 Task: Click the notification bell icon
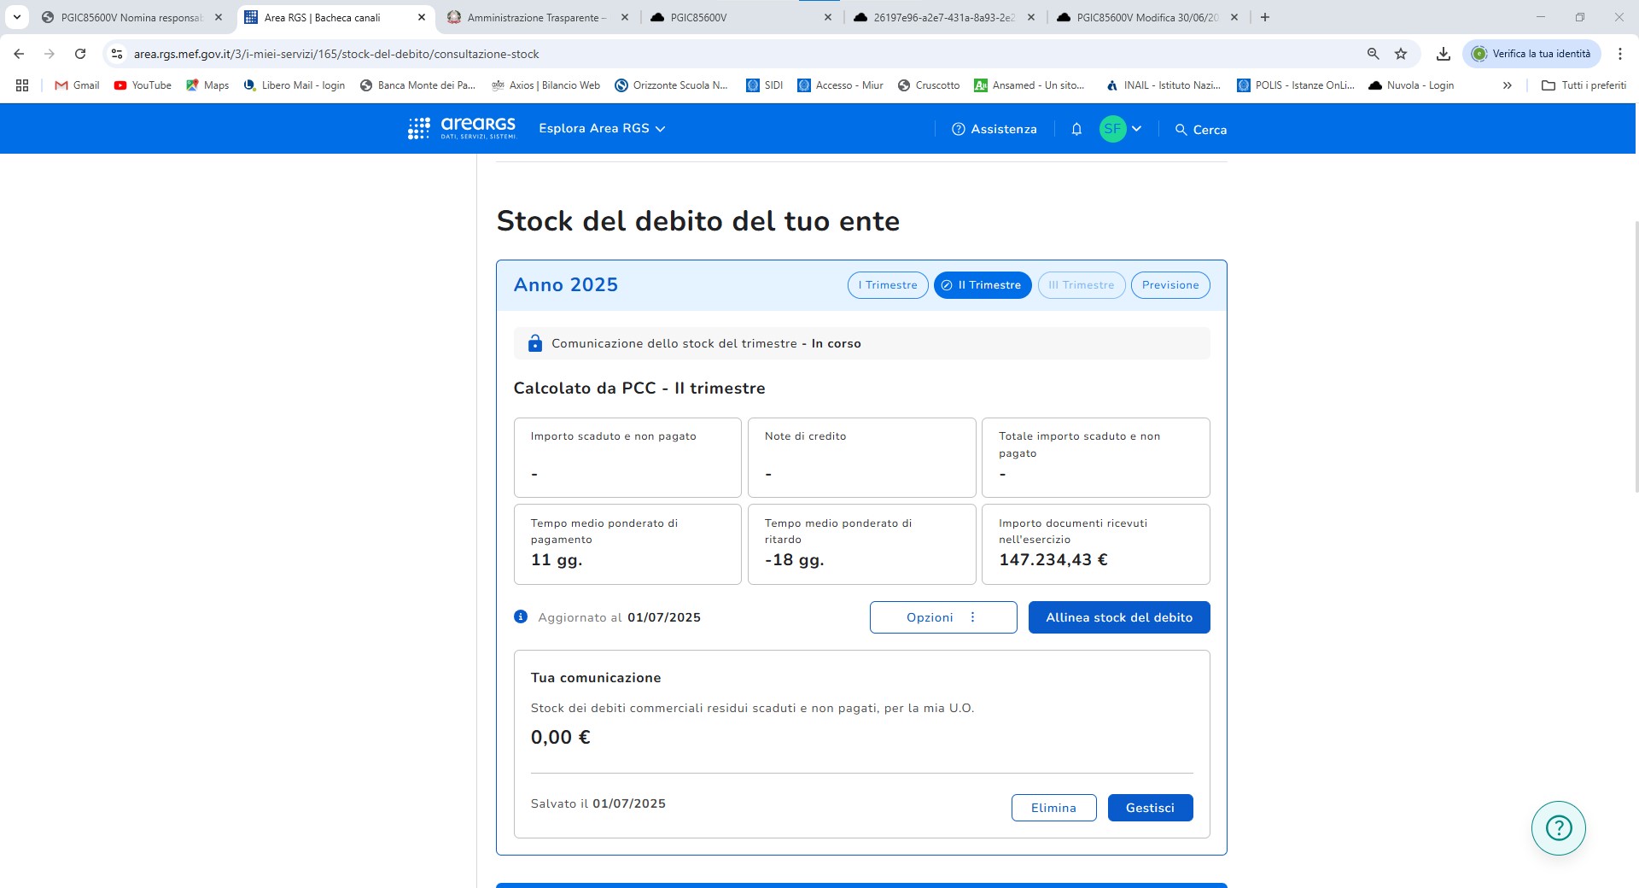point(1076,129)
